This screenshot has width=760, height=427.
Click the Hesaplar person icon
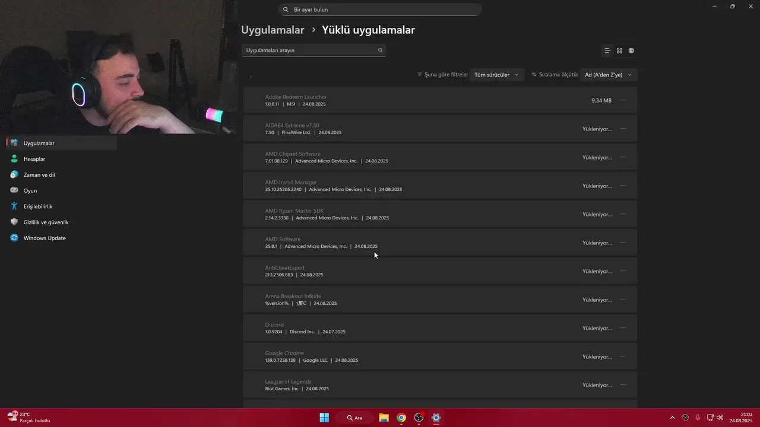pos(14,159)
